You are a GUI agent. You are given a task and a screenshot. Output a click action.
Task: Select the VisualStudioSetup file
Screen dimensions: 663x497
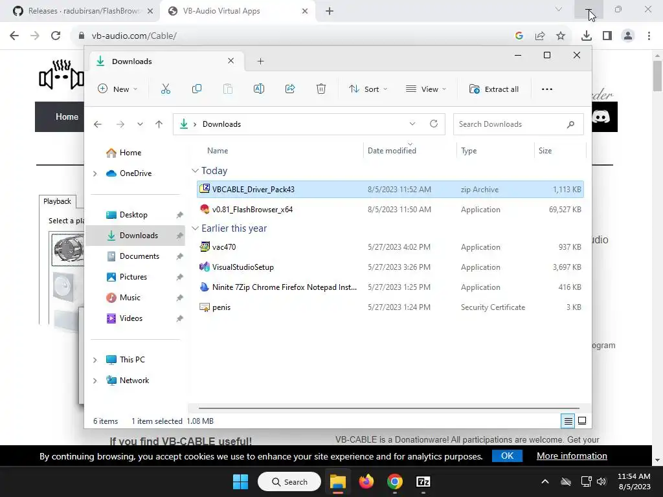pyautogui.click(x=390, y=267)
